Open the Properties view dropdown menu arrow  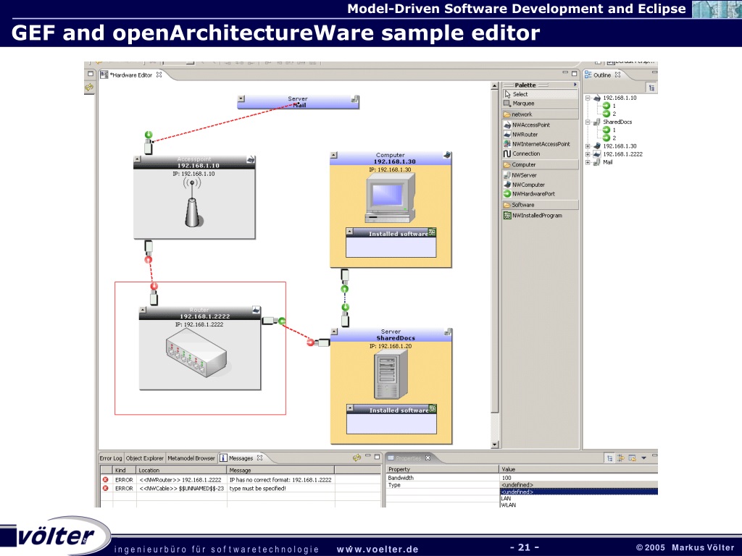pyautogui.click(x=643, y=458)
